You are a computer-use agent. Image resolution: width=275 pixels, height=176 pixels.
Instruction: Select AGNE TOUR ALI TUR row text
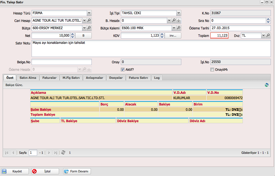coord(68,98)
